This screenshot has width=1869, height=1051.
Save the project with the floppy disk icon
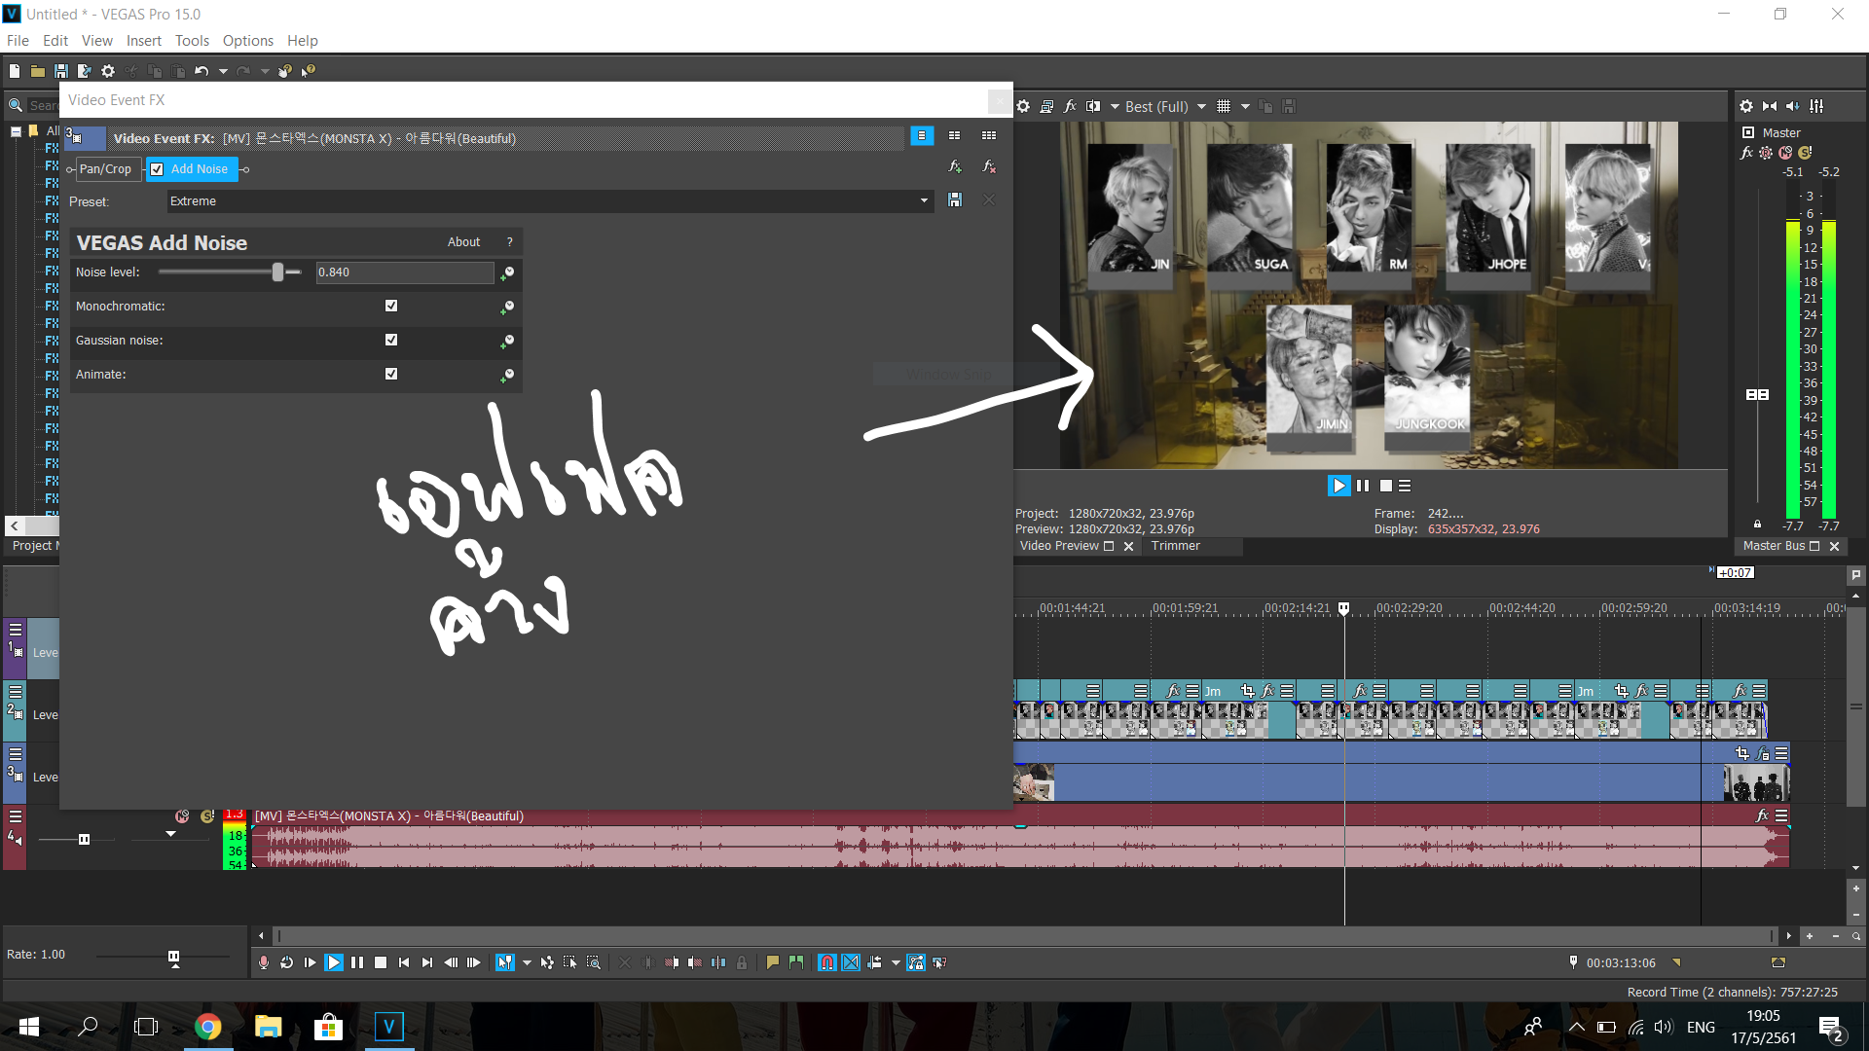pos(60,71)
